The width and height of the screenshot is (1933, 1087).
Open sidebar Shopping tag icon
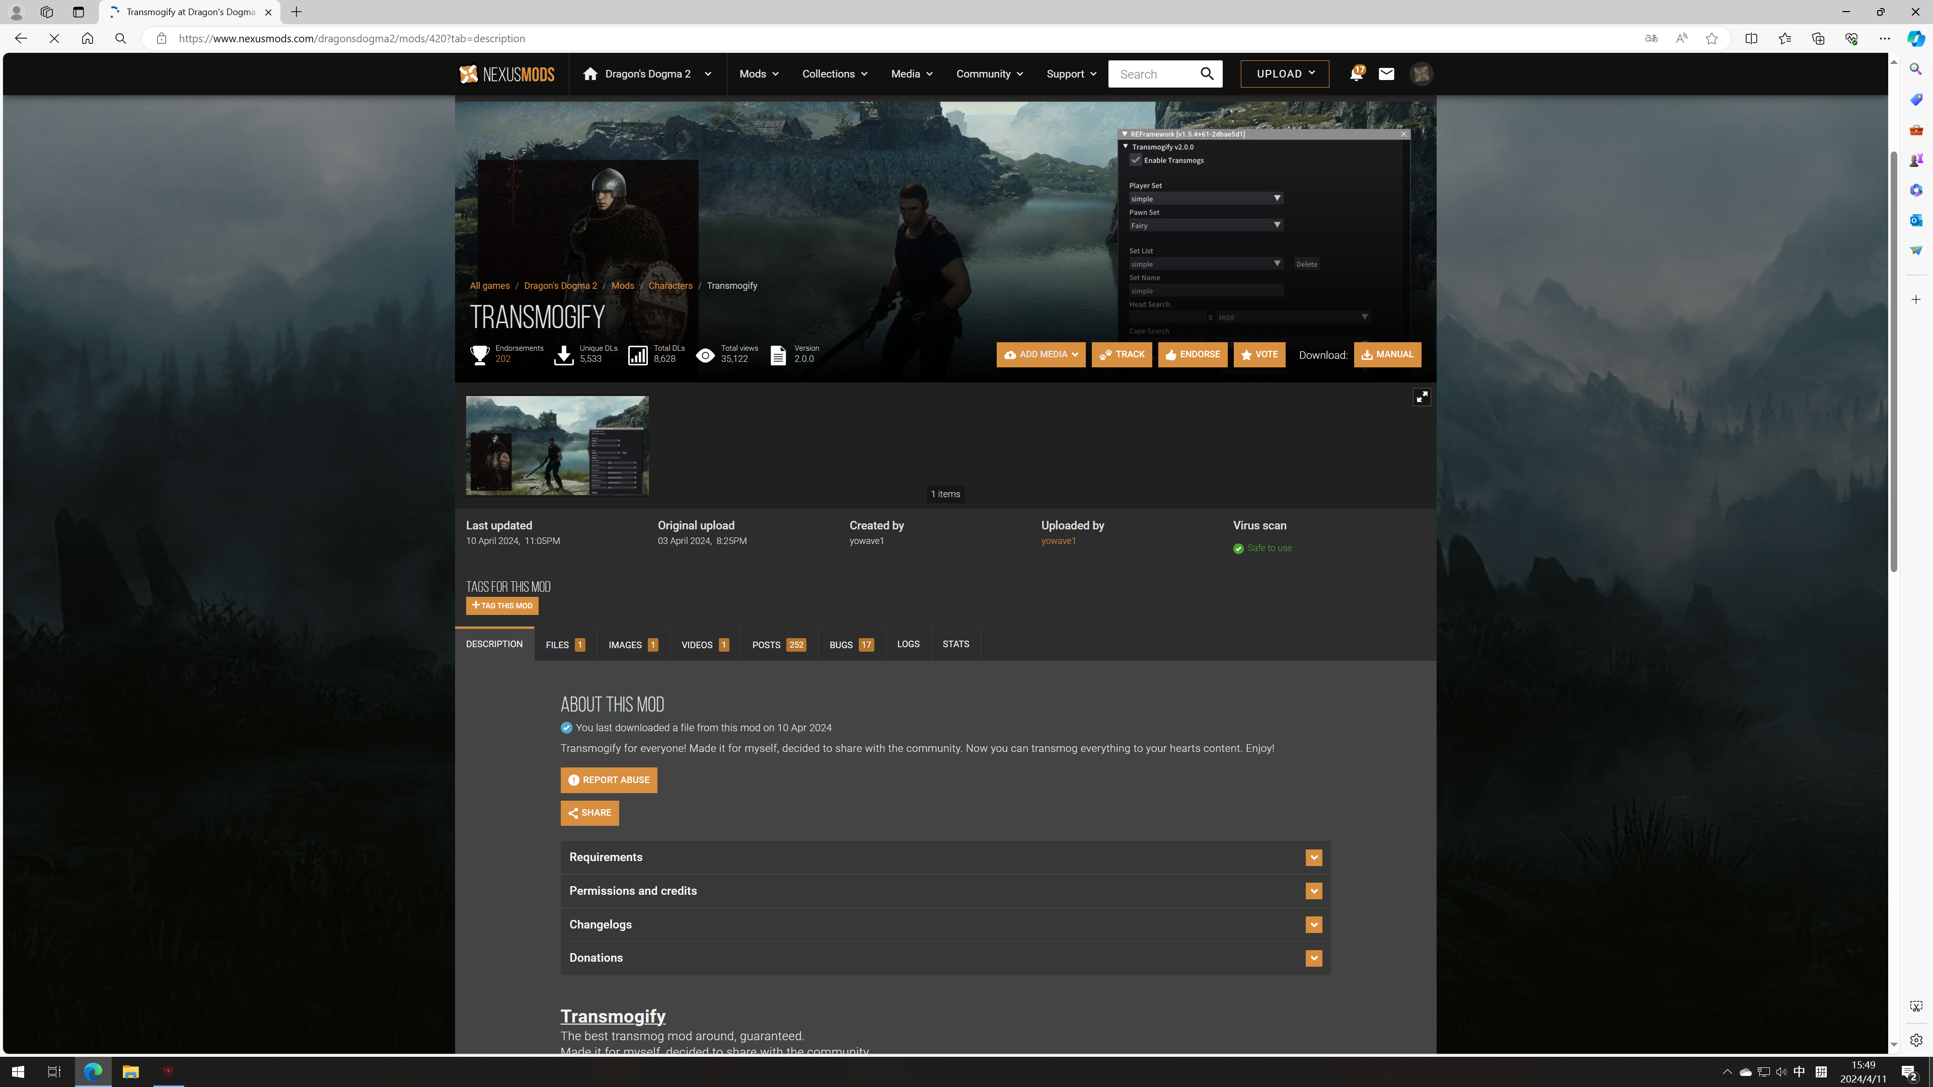tap(1916, 99)
